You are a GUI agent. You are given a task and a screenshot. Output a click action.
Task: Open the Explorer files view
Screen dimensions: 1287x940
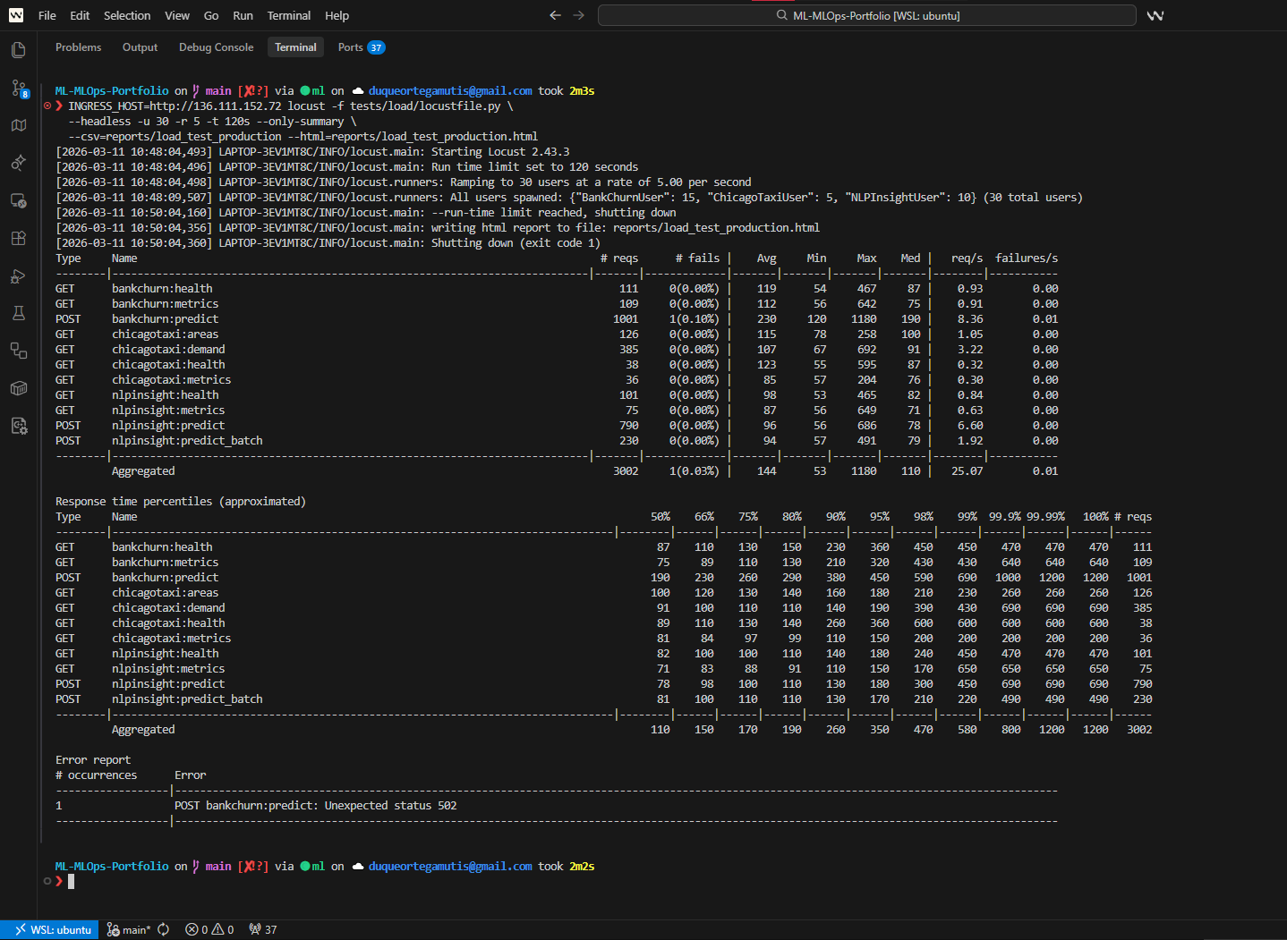[18, 50]
